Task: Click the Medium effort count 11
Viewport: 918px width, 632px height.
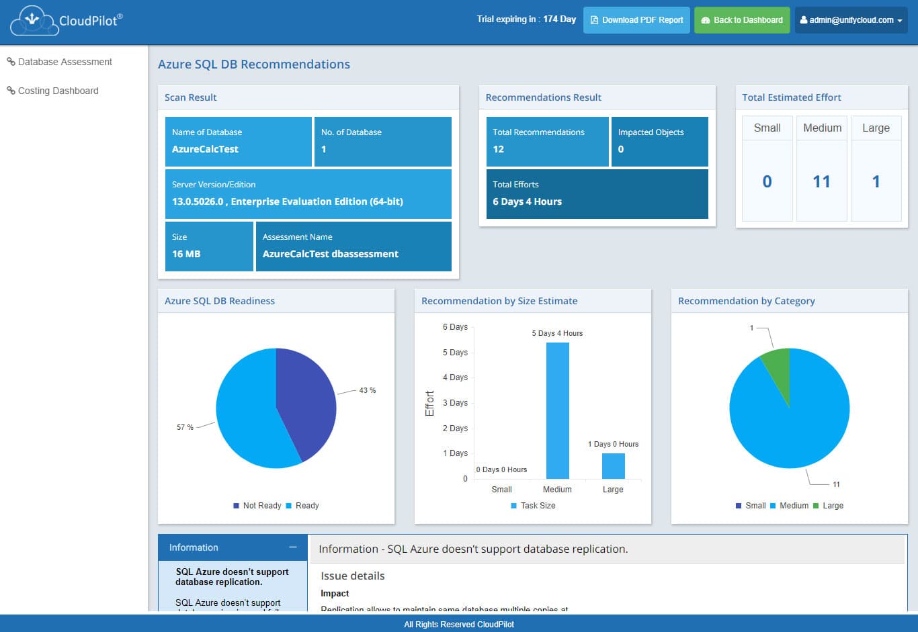Action: click(821, 181)
